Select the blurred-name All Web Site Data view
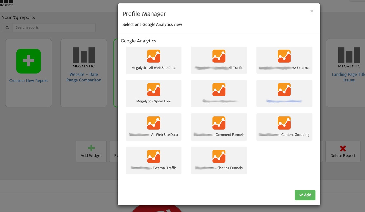365x212 pixels. click(x=153, y=127)
